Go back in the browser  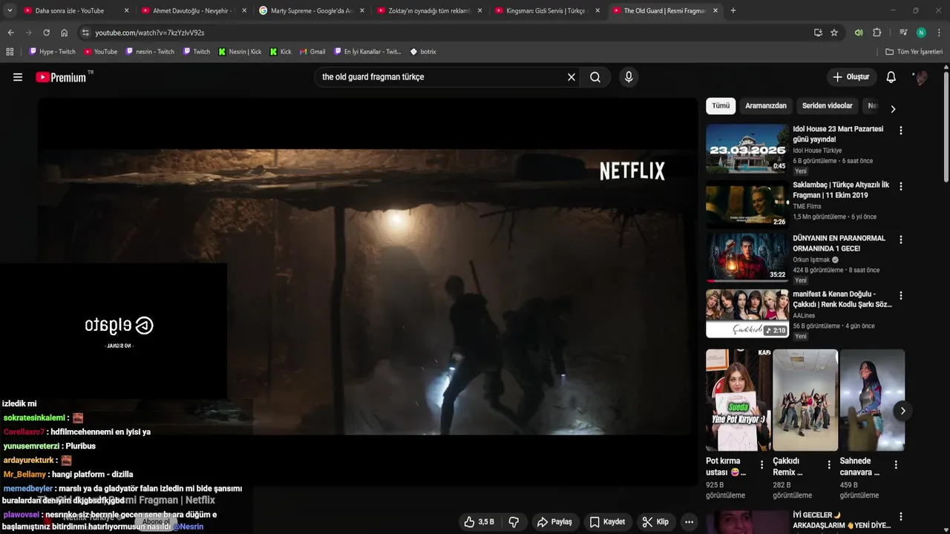pyautogui.click(x=10, y=33)
